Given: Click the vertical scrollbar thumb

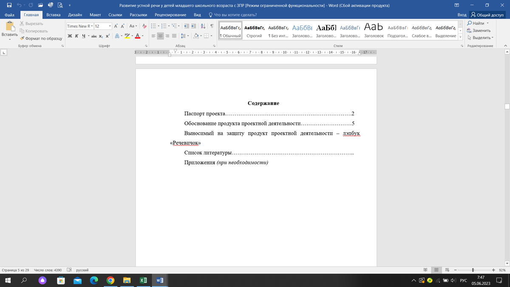Looking at the screenshot, I should [507, 106].
